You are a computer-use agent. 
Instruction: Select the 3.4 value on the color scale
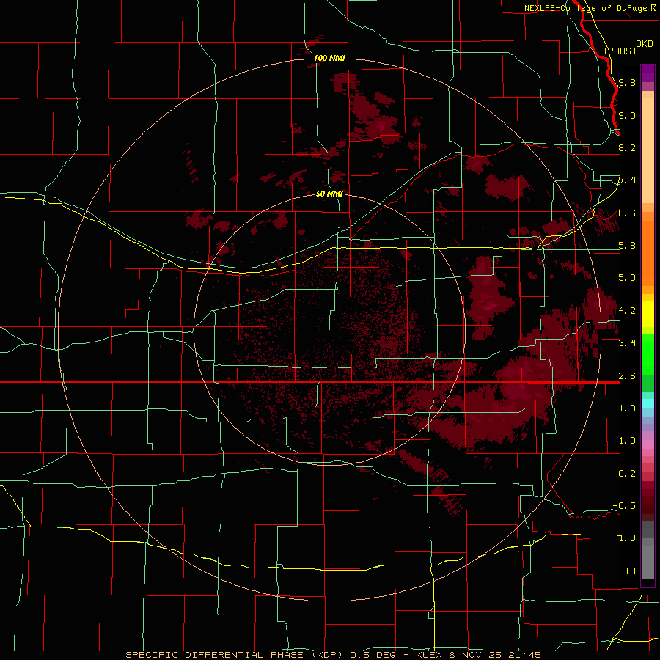coord(627,342)
